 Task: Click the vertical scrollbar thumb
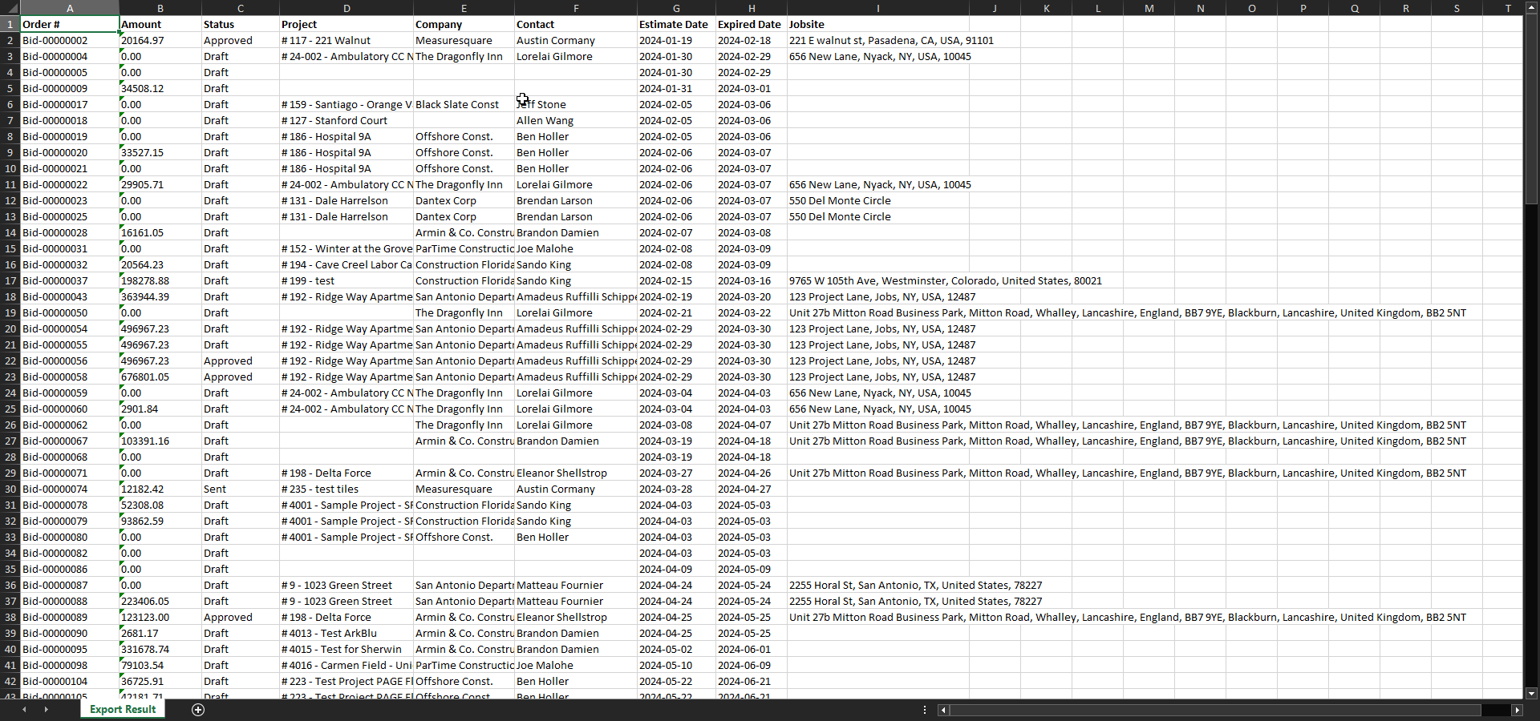pos(1531,110)
